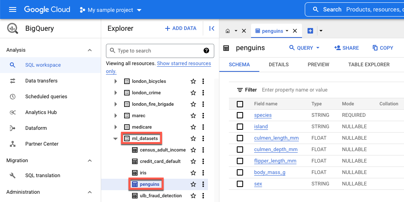Switch to the PREVIEW tab
404x202 pixels.
tap(318, 65)
